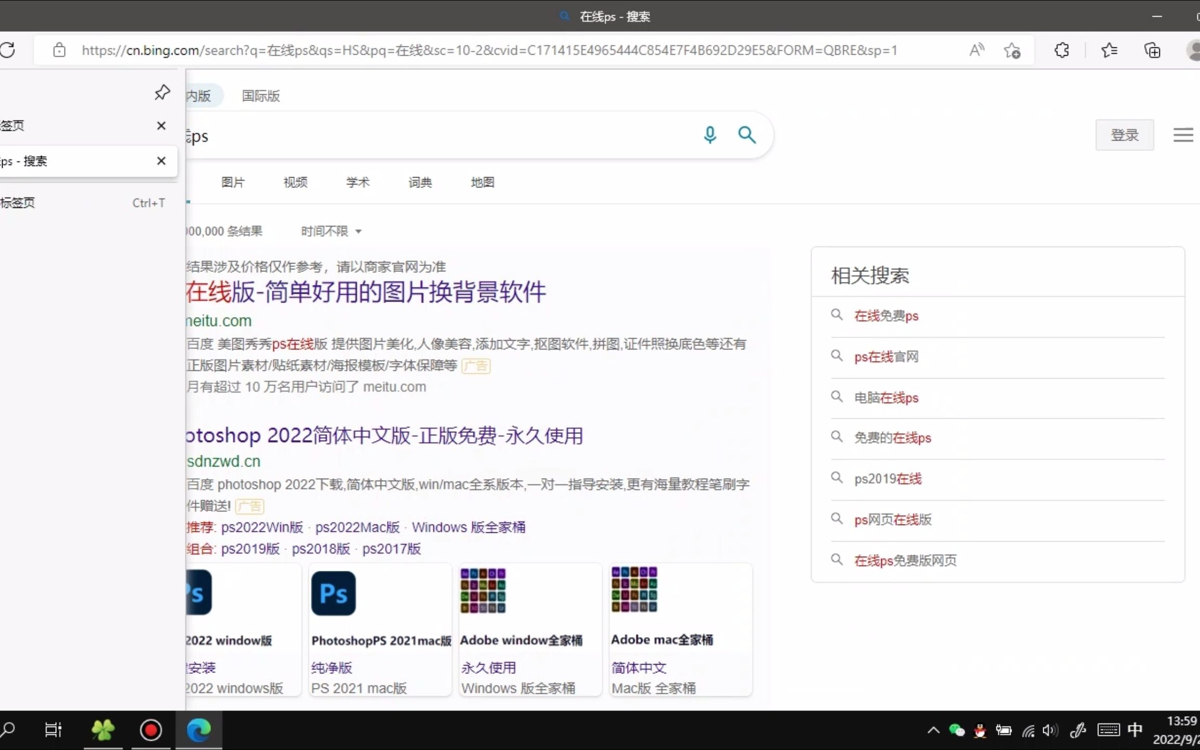Open the 图片 search category
The height and width of the screenshot is (750, 1200).
tap(233, 182)
